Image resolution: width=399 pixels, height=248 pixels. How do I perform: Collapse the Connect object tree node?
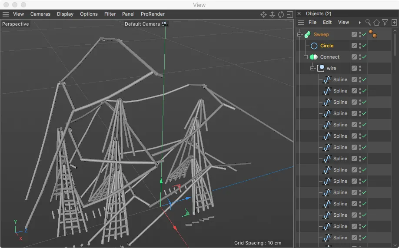pyautogui.click(x=306, y=57)
